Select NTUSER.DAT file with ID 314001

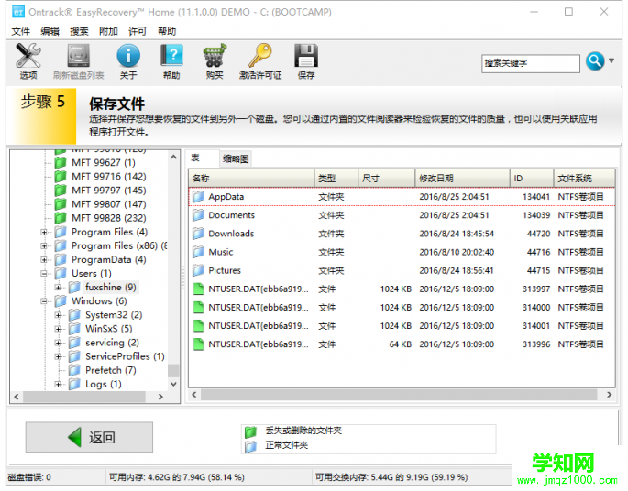pyautogui.click(x=402, y=326)
